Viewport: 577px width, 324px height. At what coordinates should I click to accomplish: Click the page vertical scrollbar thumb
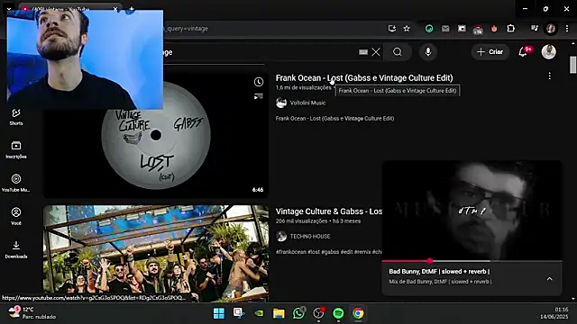coord(572,65)
